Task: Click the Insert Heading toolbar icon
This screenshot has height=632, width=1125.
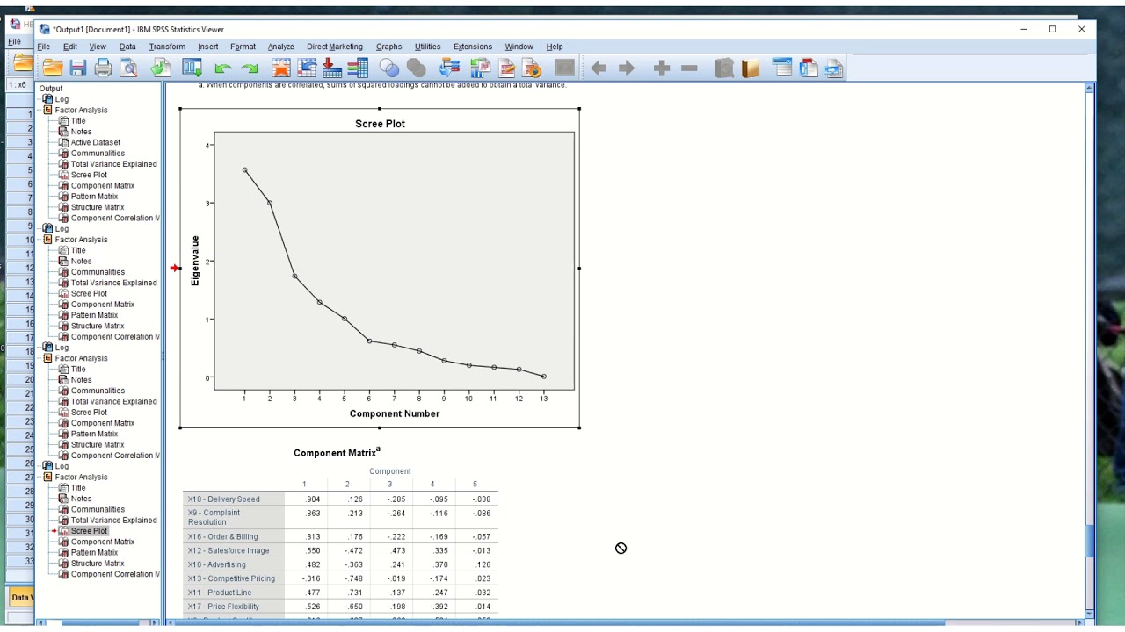Action: coord(782,68)
